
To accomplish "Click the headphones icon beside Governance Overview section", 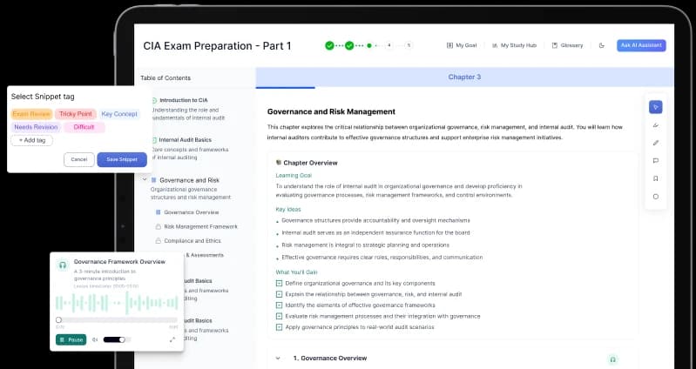I will pyautogui.click(x=612, y=359).
